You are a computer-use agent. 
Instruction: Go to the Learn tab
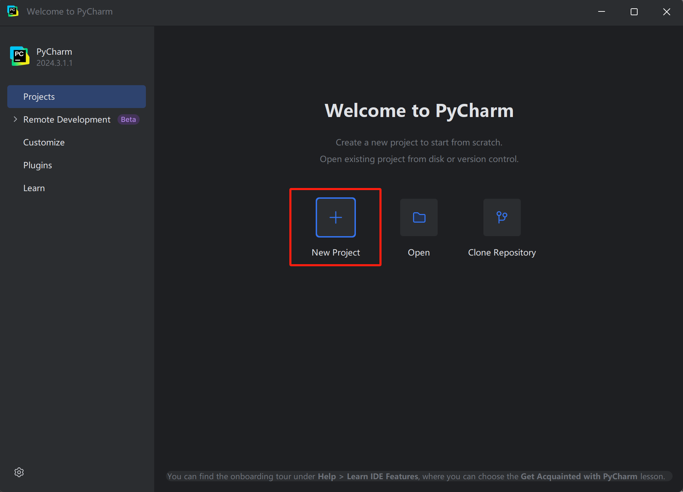click(x=34, y=188)
